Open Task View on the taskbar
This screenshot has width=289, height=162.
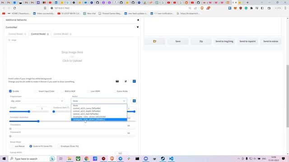click(61, 158)
